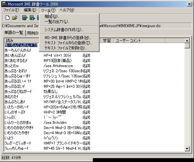Click the open folder toolbar icon
The width and height of the screenshot is (194, 162).
click(15, 18)
